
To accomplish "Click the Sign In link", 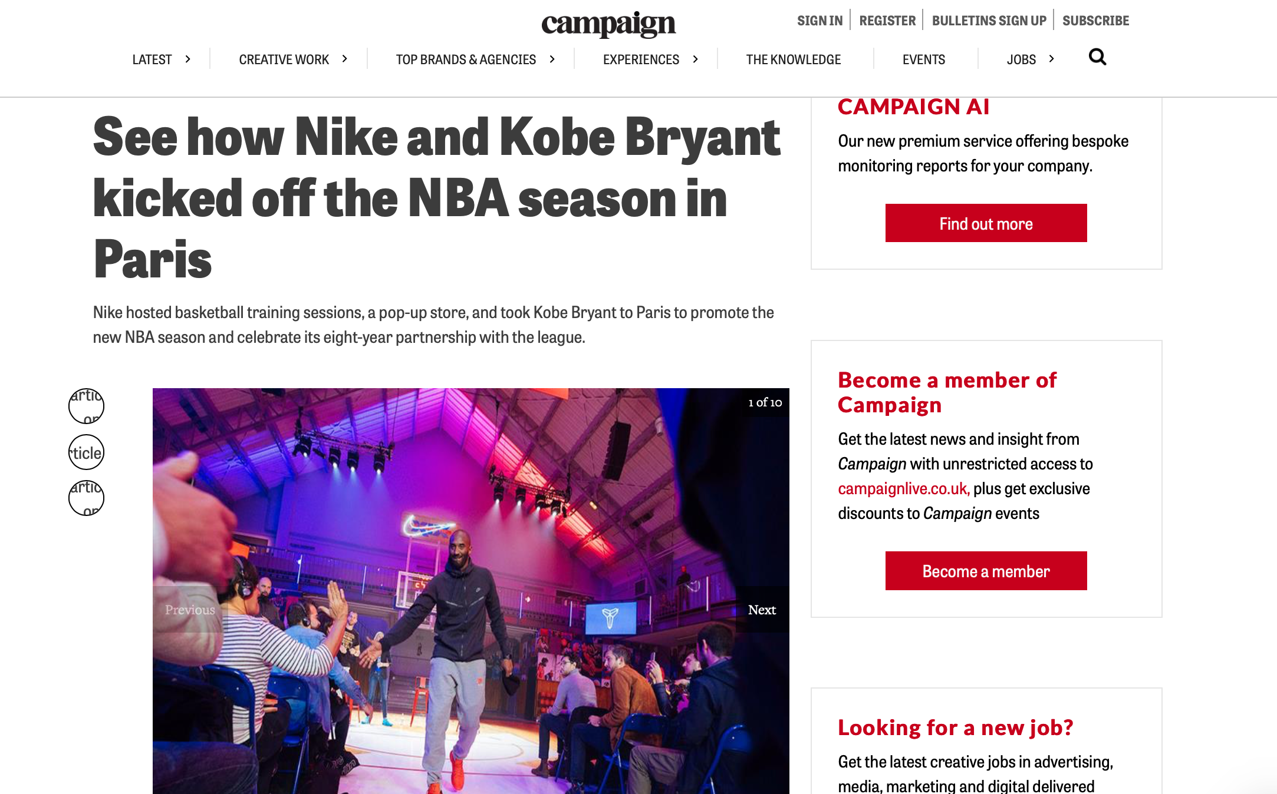I will point(819,21).
